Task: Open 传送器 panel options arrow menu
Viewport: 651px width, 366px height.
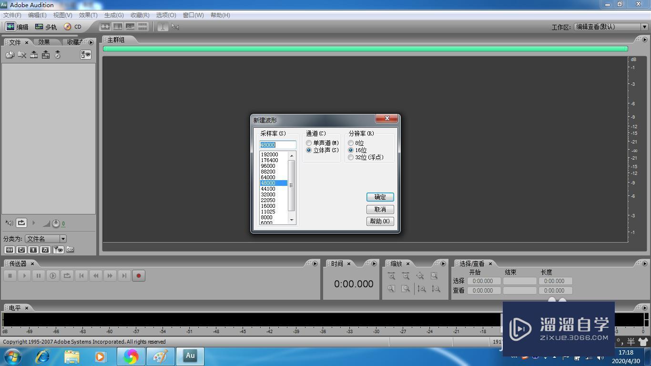Action: (x=315, y=264)
